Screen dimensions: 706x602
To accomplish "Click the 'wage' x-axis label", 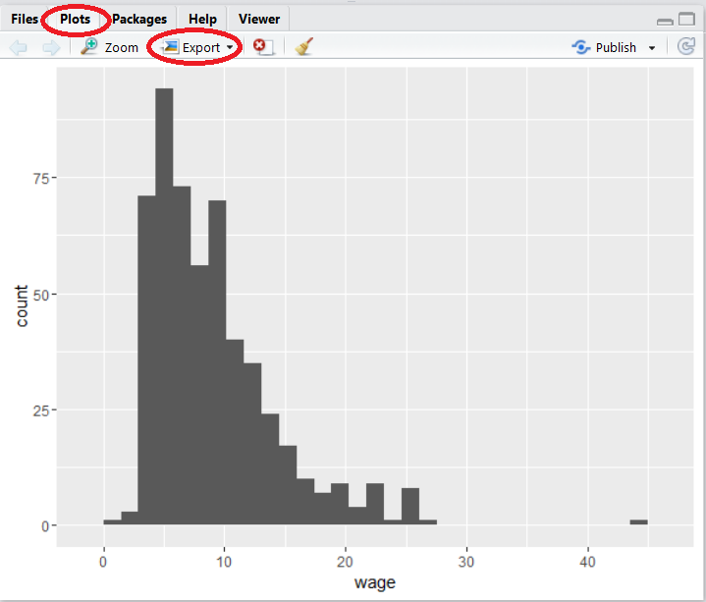I will click(x=375, y=582).
